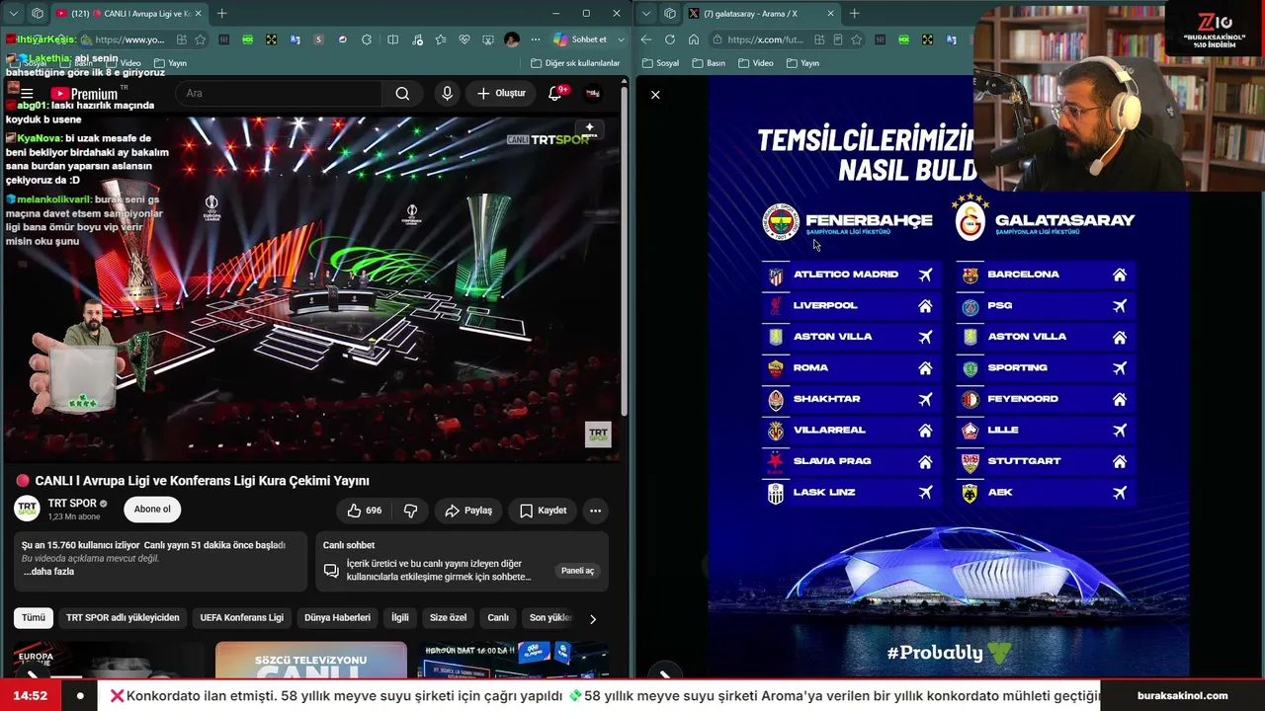Image resolution: width=1265 pixels, height=711 pixels.
Task: Open YouTube notifications bell
Action: tap(555, 93)
